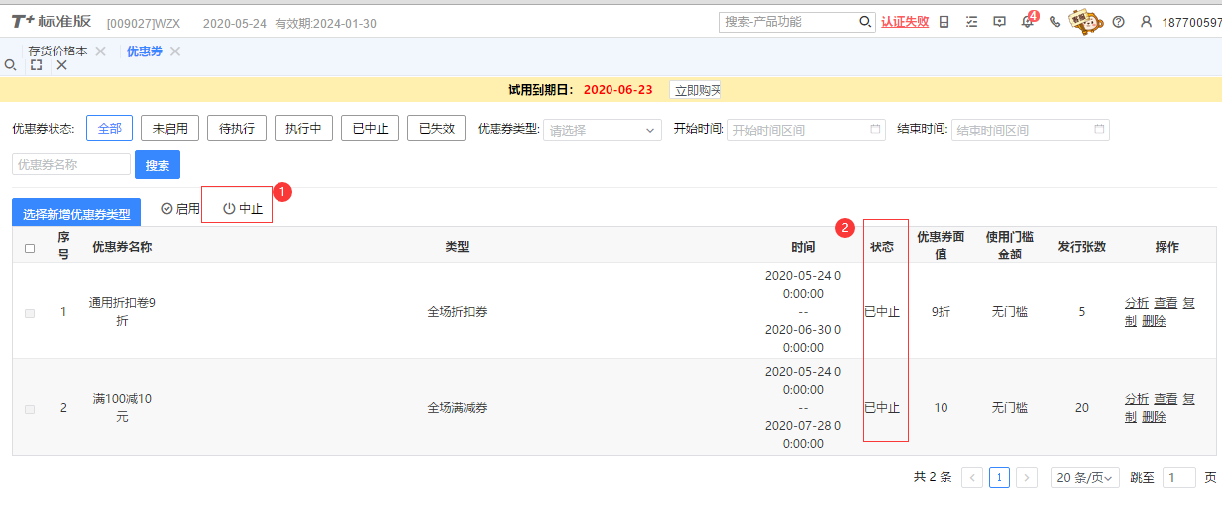
Task: Click the account number 187700597
Action: (x=1191, y=22)
